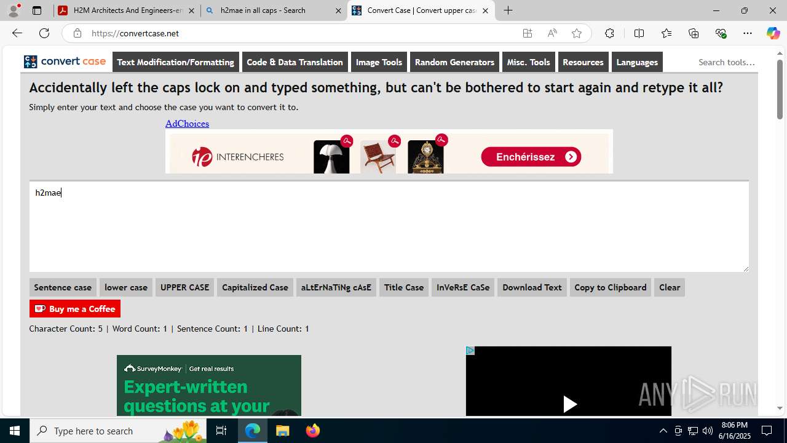Click the Search tools field
The image size is (787, 443).
726,62
